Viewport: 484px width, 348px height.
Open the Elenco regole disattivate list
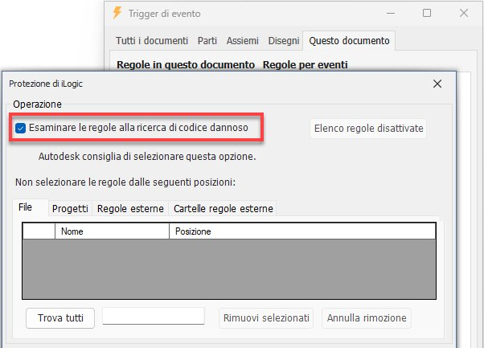(x=369, y=128)
